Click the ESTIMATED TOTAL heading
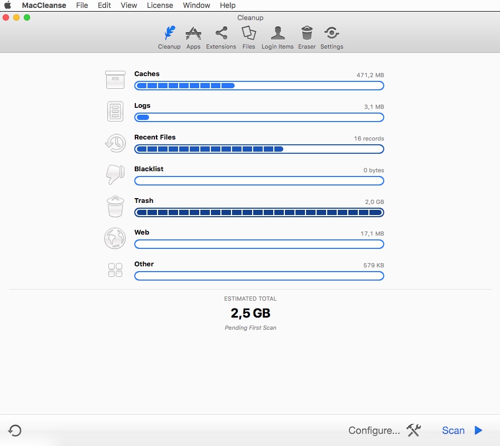Screen dimensions: 500x446 coord(251,299)
